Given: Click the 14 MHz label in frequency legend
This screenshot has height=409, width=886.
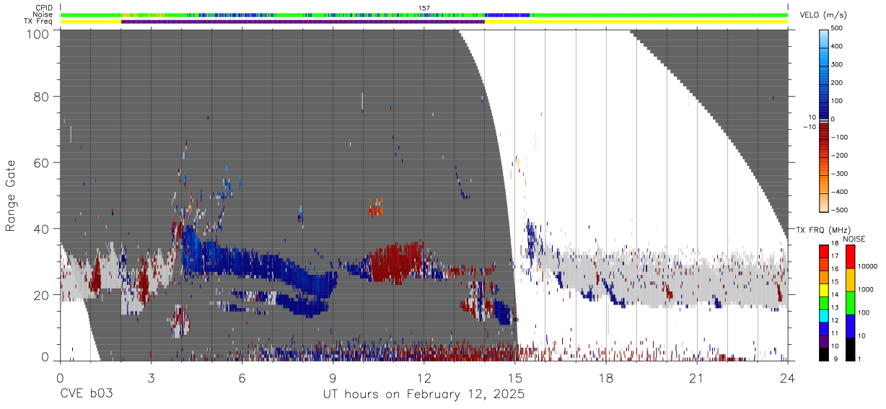Looking at the screenshot, I should 835,294.
